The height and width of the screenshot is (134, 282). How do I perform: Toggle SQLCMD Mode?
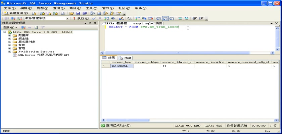point(150,18)
